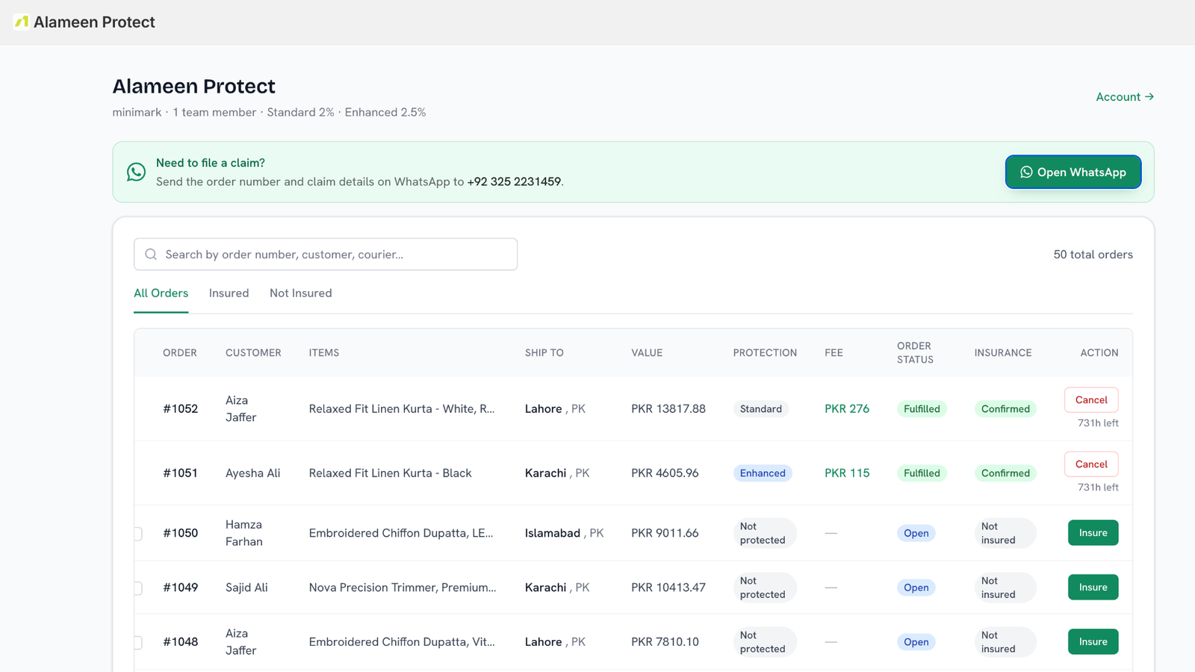Click the +92 325 2231459 phone number
This screenshot has width=1195, height=672.
point(514,181)
